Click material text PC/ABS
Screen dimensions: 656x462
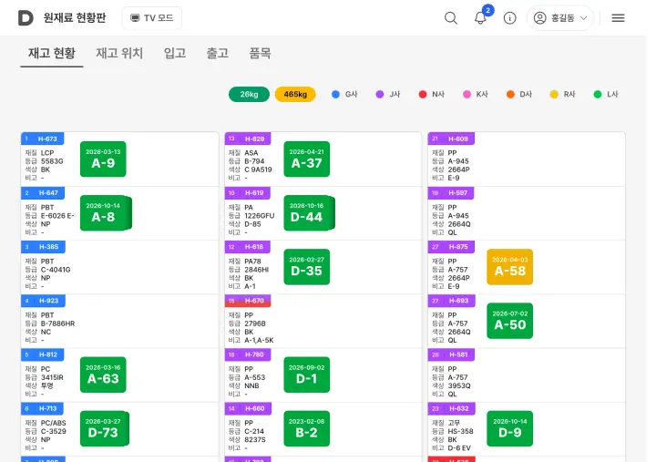[54, 423]
